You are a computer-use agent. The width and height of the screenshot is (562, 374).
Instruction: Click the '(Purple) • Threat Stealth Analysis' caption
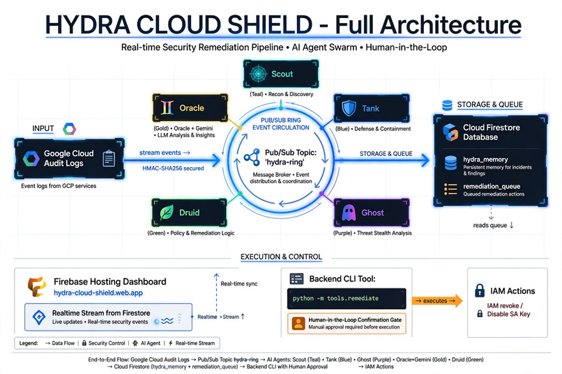tap(372, 233)
